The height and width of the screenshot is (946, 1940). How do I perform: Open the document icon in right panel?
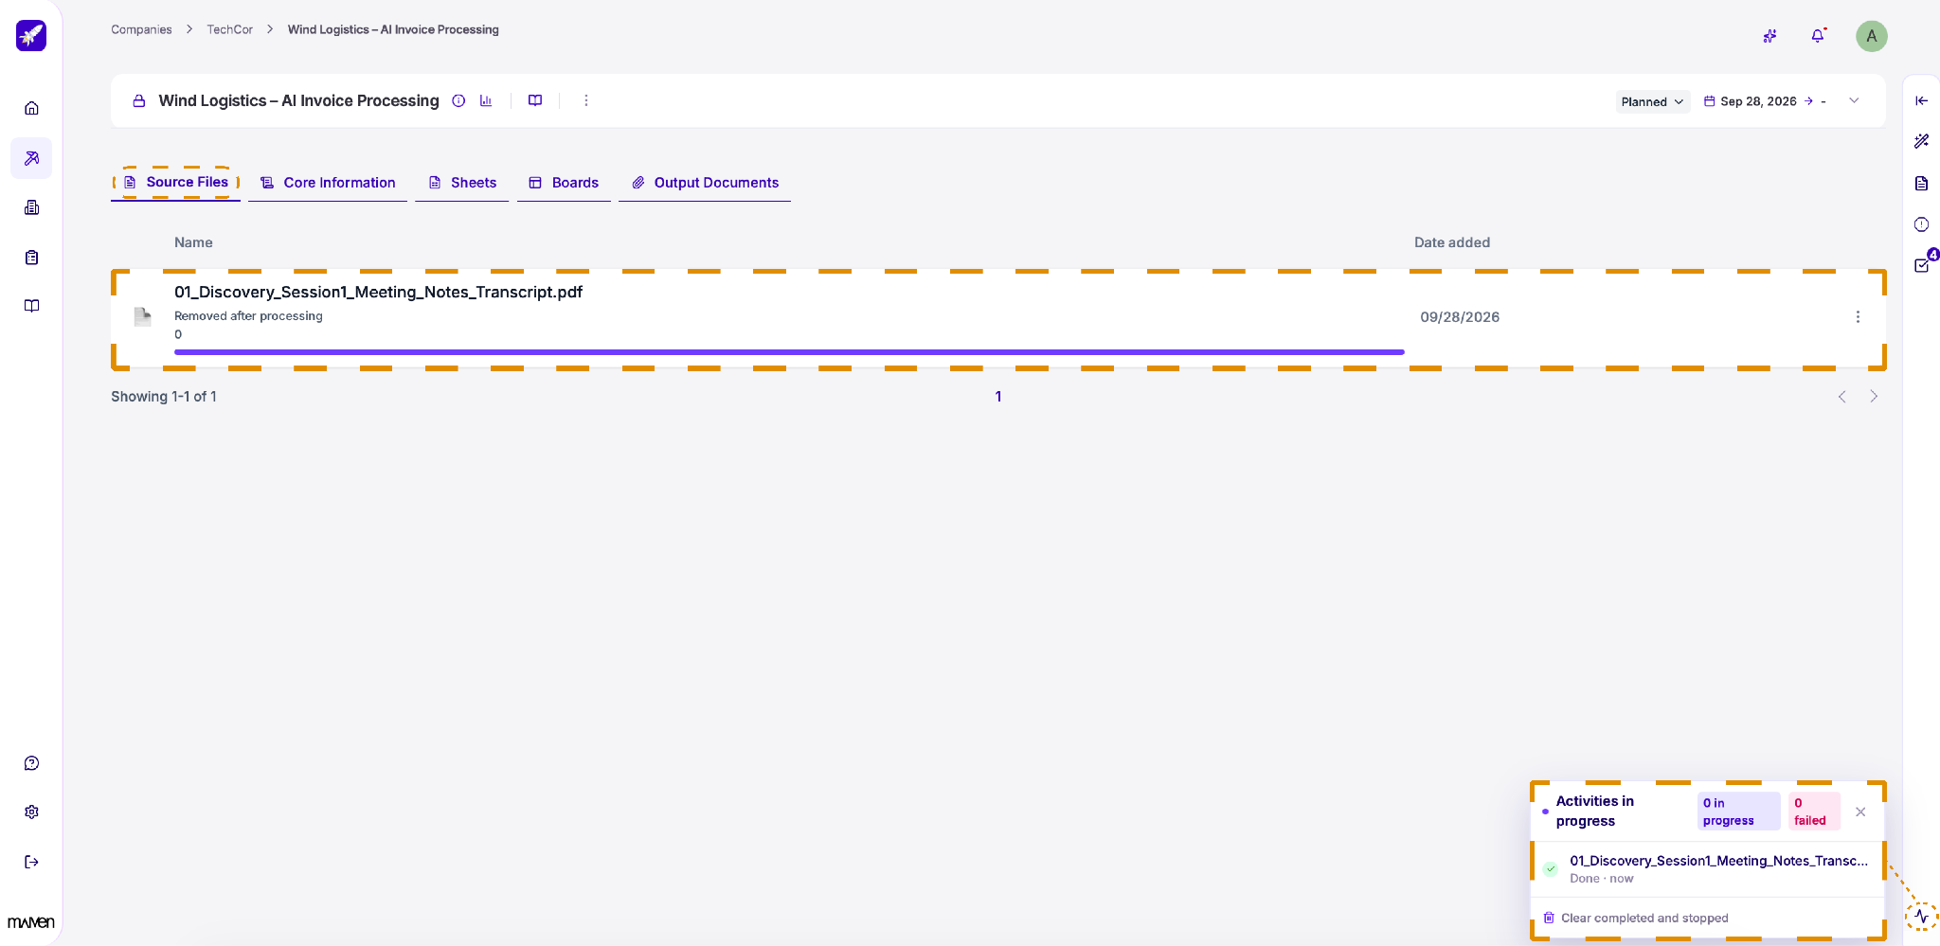point(1921,184)
